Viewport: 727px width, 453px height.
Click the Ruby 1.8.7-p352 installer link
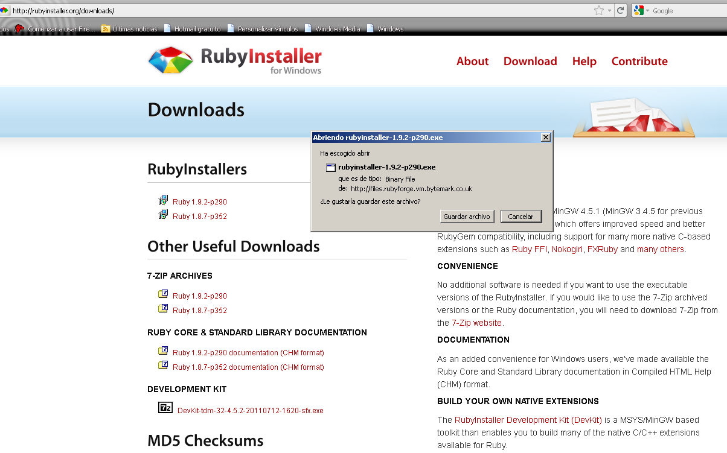200,217
